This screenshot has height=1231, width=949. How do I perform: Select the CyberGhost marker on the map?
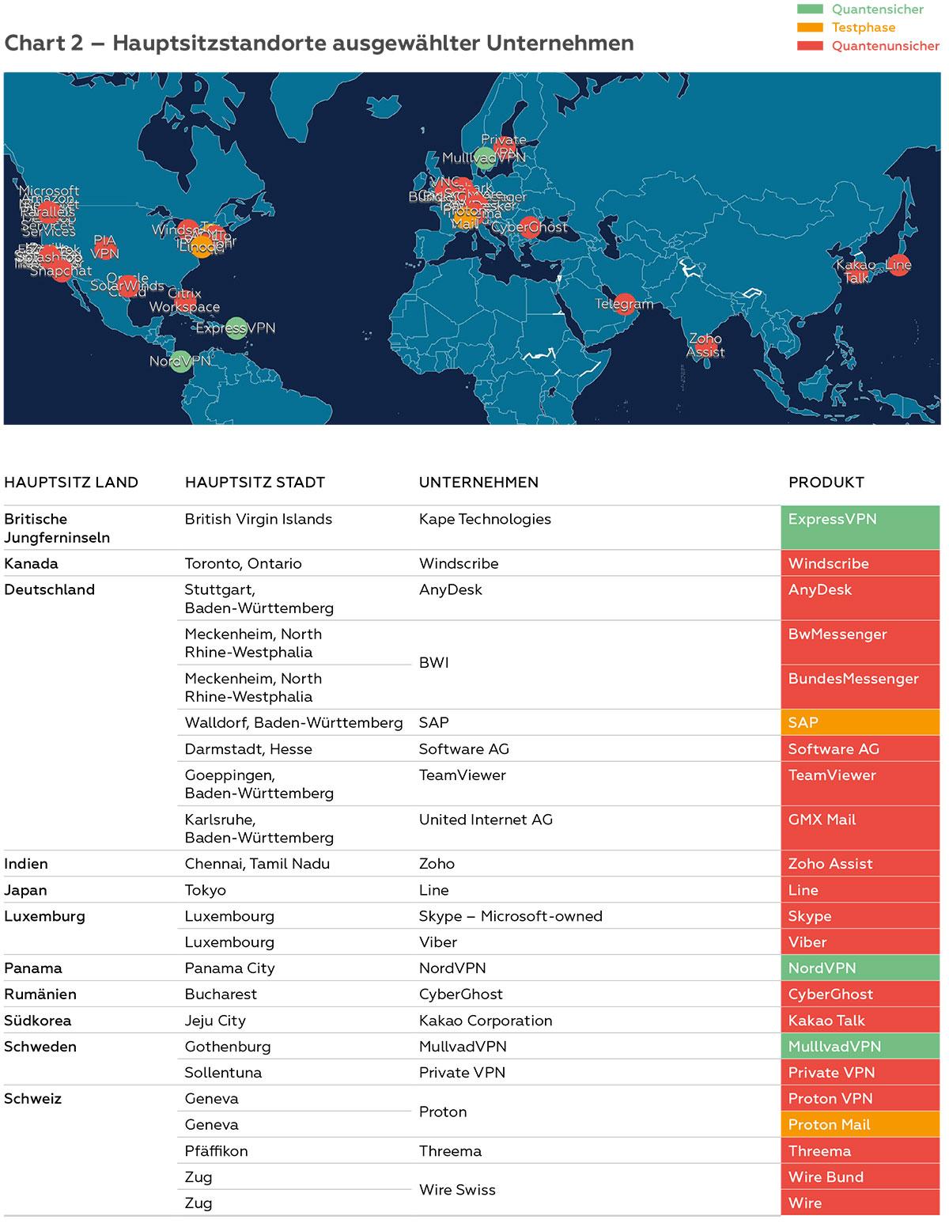(x=530, y=227)
